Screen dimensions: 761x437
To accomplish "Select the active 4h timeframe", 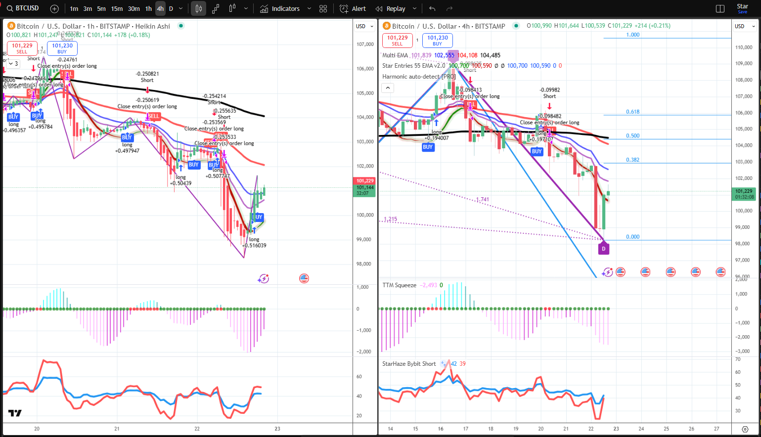I will point(160,9).
